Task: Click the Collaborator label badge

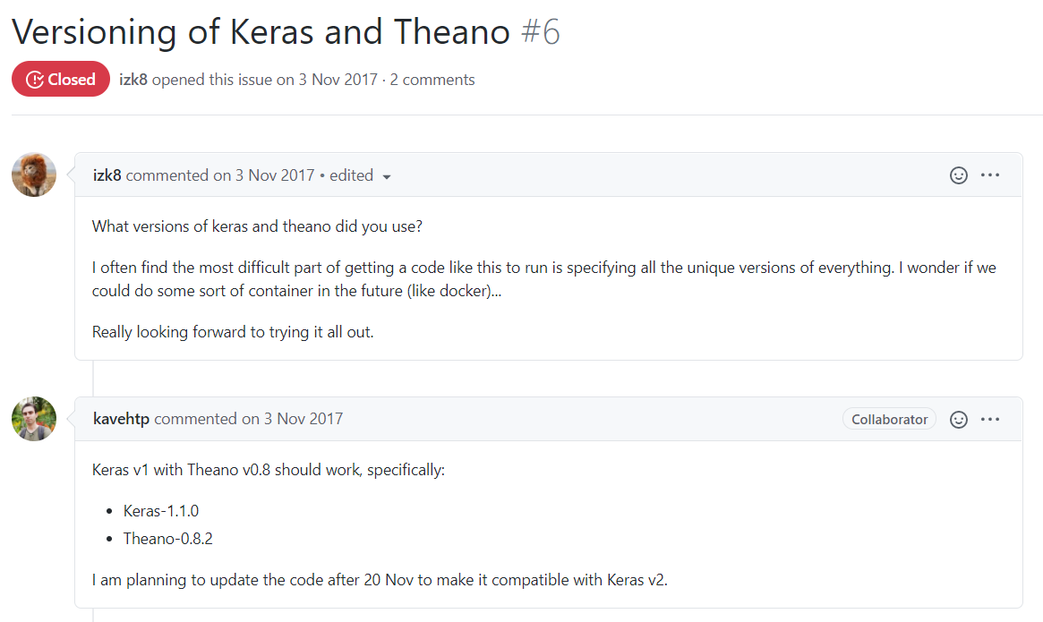Action: (x=889, y=419)
